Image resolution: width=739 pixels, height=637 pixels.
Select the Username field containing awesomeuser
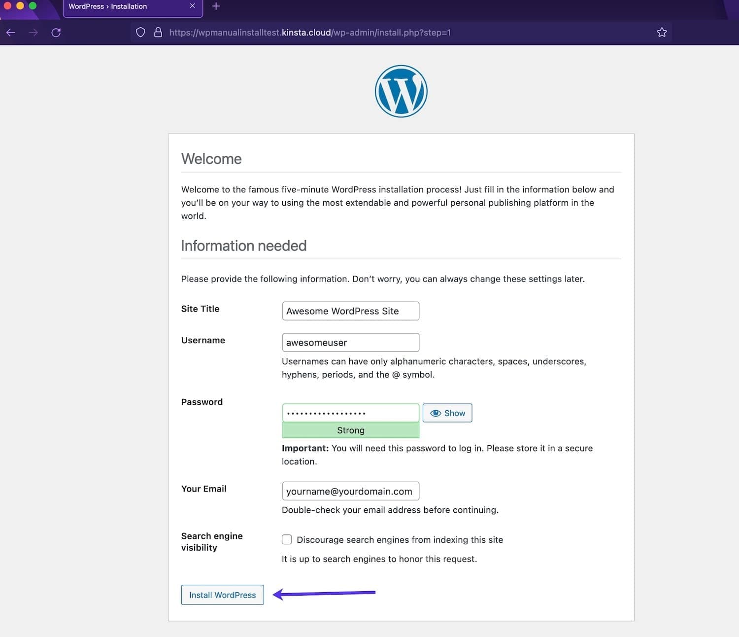coord(350,342)
